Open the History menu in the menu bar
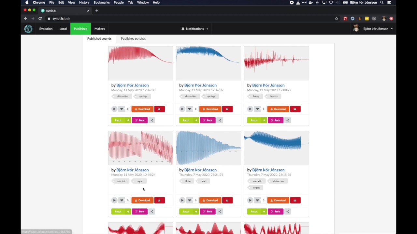This screenshot has height=234, width=417. point(84,3)
